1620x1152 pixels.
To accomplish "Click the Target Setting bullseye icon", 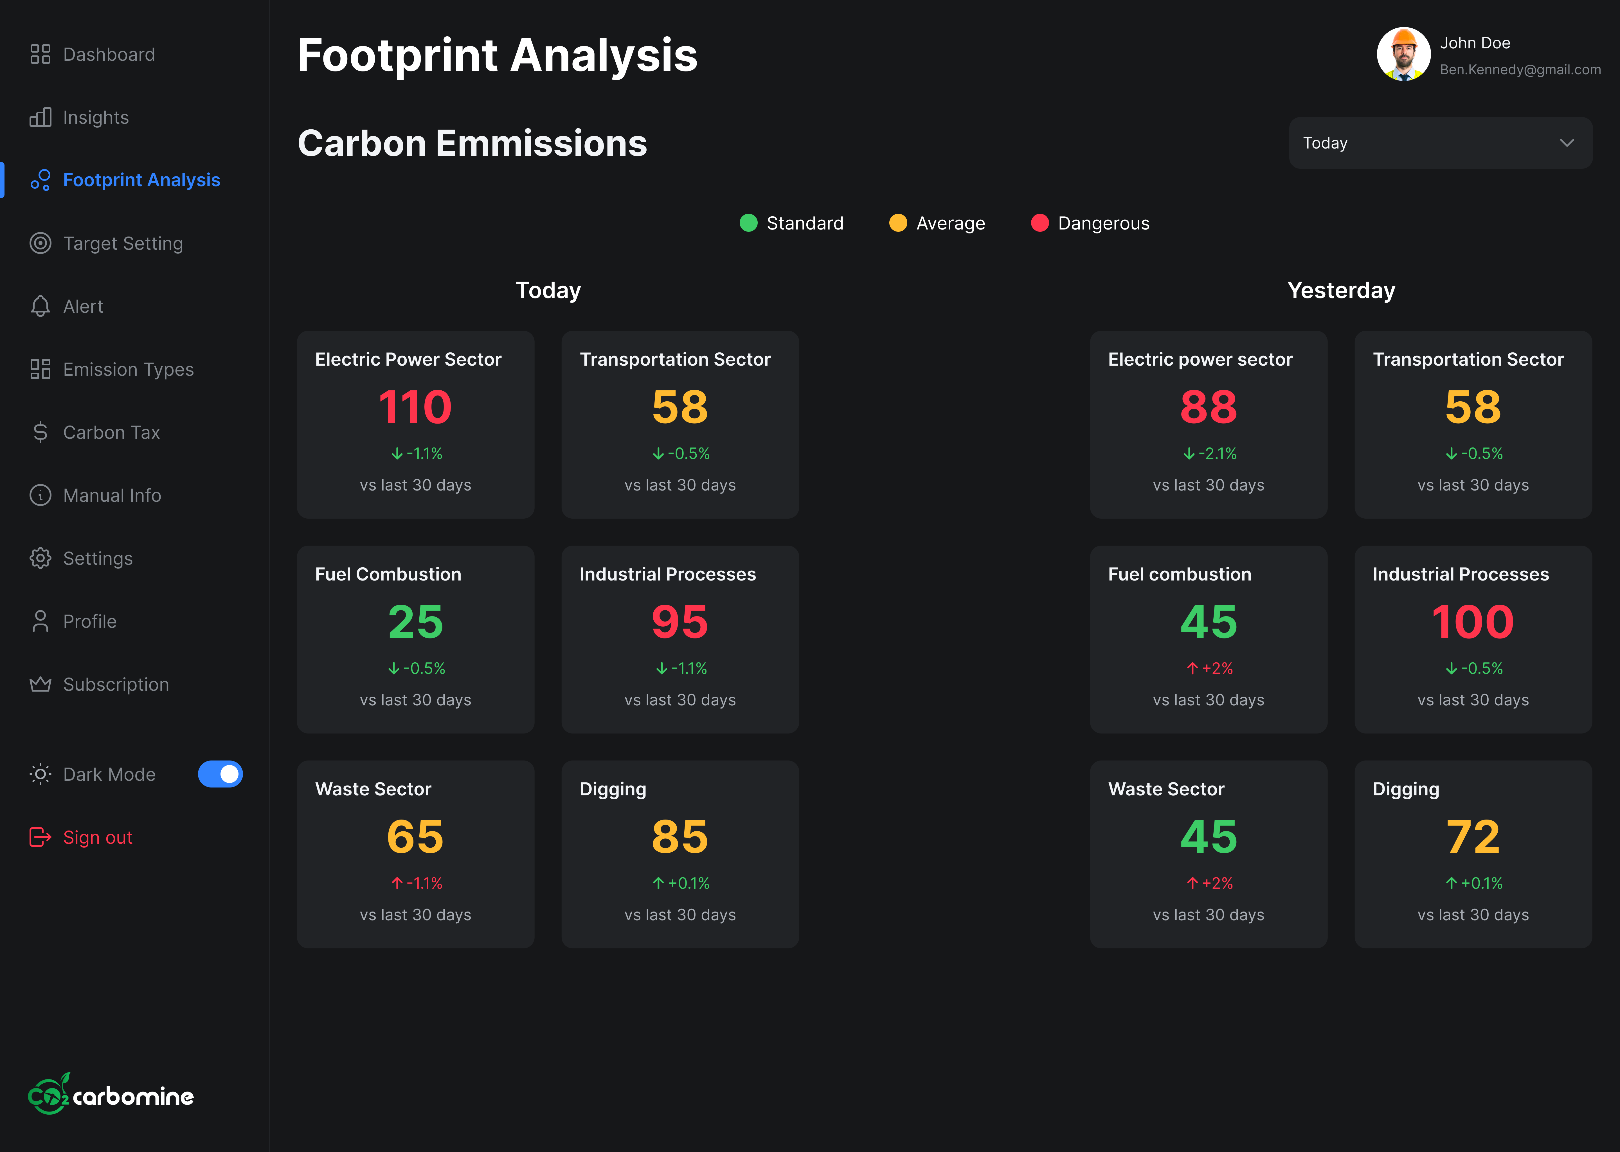I will click(x=40, y=243).
